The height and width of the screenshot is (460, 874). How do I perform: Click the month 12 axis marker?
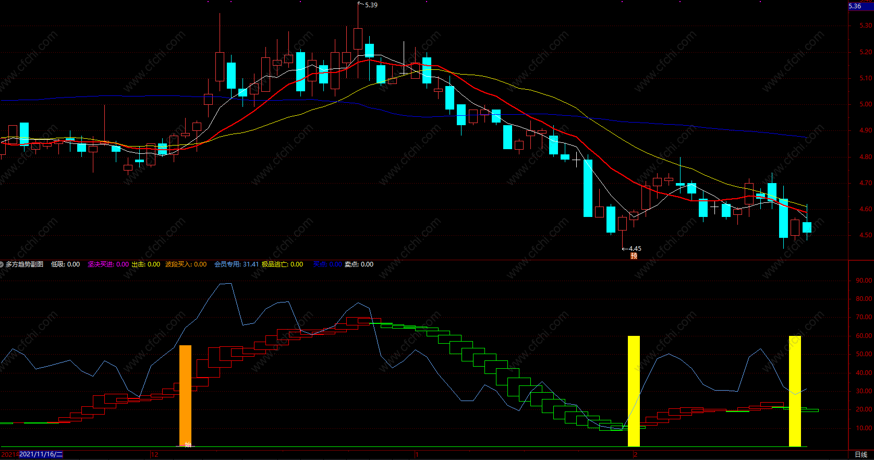click(x=154, y=455)
